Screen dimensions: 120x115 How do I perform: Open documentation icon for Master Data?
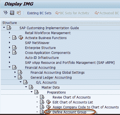(31, 87)
